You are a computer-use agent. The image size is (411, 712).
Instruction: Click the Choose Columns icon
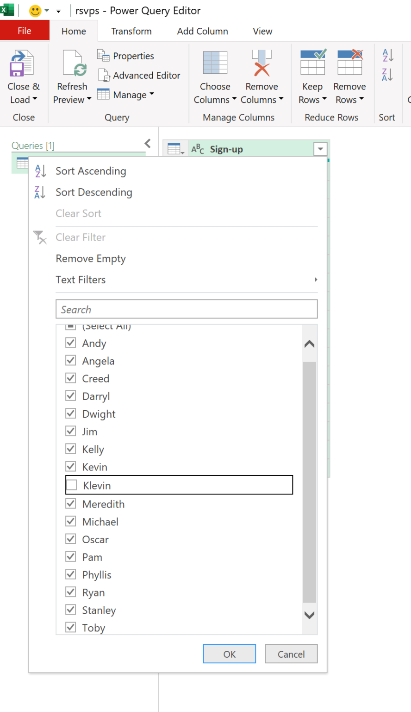(215, 64)
